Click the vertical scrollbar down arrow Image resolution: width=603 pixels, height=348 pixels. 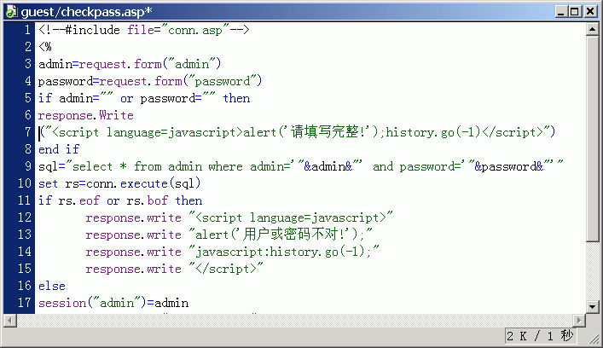592,306
